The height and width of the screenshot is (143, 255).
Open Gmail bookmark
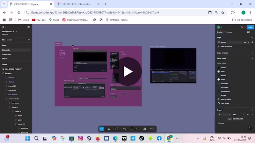pyautogui.click(x=23, y=20)
